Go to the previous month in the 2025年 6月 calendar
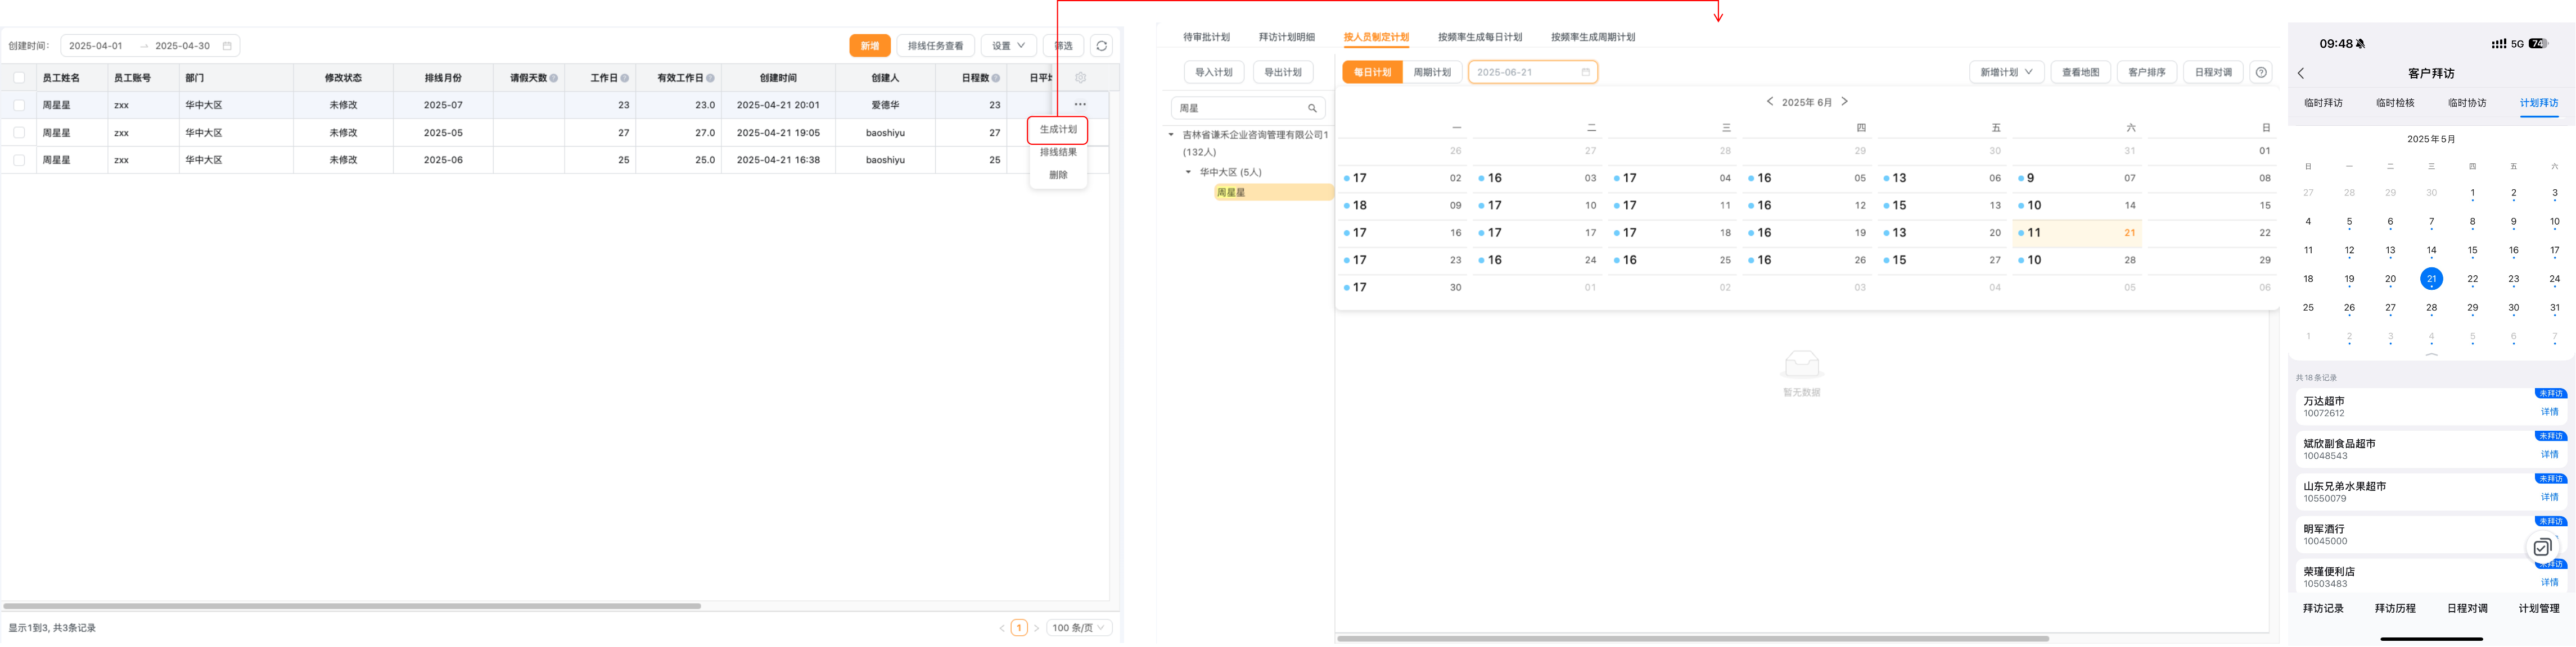This screenshot has width=2576, height=647. point(1769,102)
